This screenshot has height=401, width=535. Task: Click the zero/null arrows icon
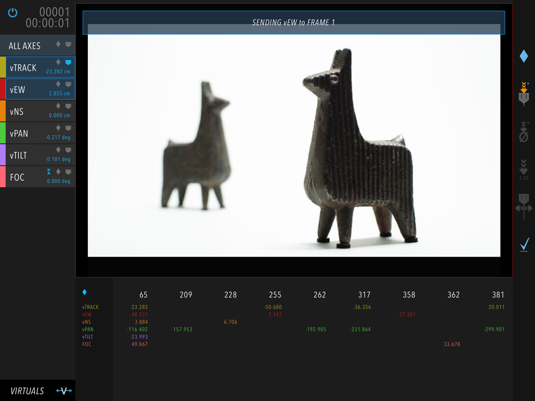[x=524, y=132]
